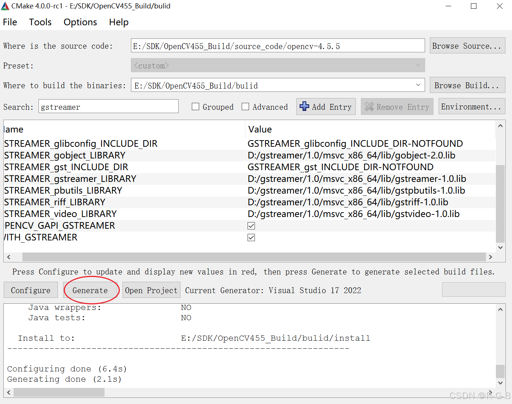
Task: Uncheck the OPENCV_GAPI_GSTREAMER checkbox
Action: point(251,226)
